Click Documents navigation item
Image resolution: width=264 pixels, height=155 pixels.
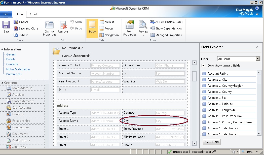pyautogui.click(x=23, y=134)
